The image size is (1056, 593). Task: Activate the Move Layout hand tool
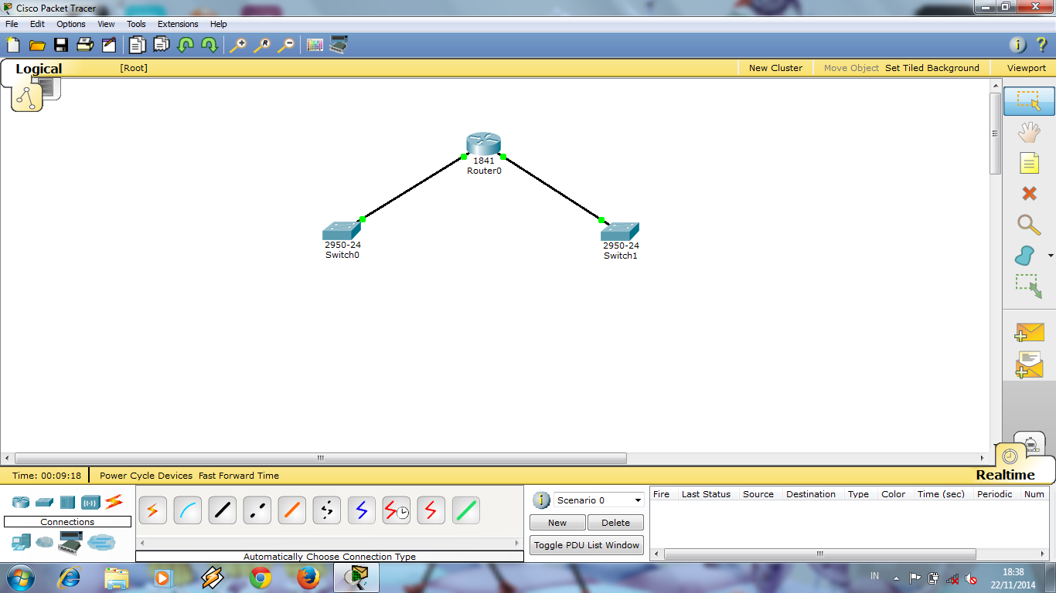pyautogui.click(x=1029, y=132)
